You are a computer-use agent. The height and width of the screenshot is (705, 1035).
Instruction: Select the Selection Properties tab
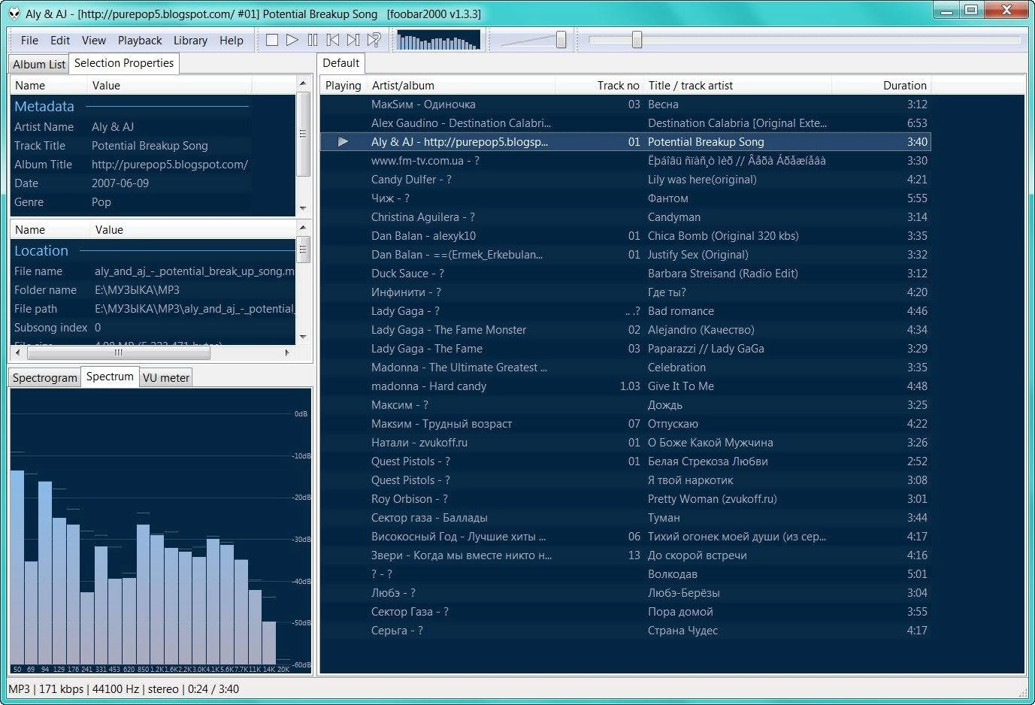click(124, 63)
